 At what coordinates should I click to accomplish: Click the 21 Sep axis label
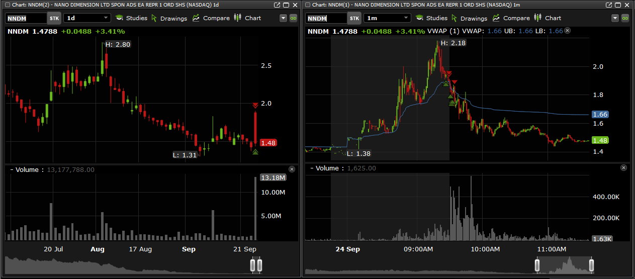[x=244, y=249]
